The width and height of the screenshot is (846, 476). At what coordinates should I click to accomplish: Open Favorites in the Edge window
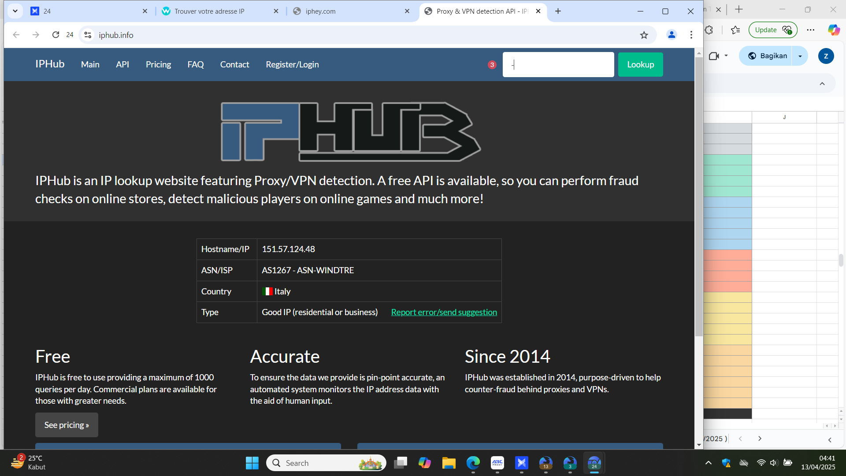tap(735, 30)
